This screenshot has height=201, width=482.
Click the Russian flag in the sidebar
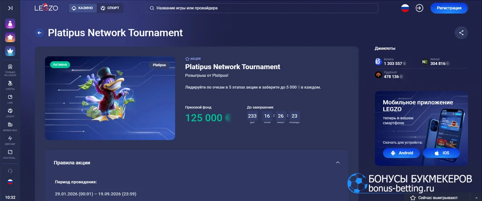pyautogui.click(x=10, y=182)
